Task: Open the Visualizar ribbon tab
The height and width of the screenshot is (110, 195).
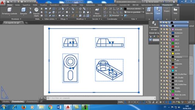Action: pyautogui.click(x=43, y=5)
